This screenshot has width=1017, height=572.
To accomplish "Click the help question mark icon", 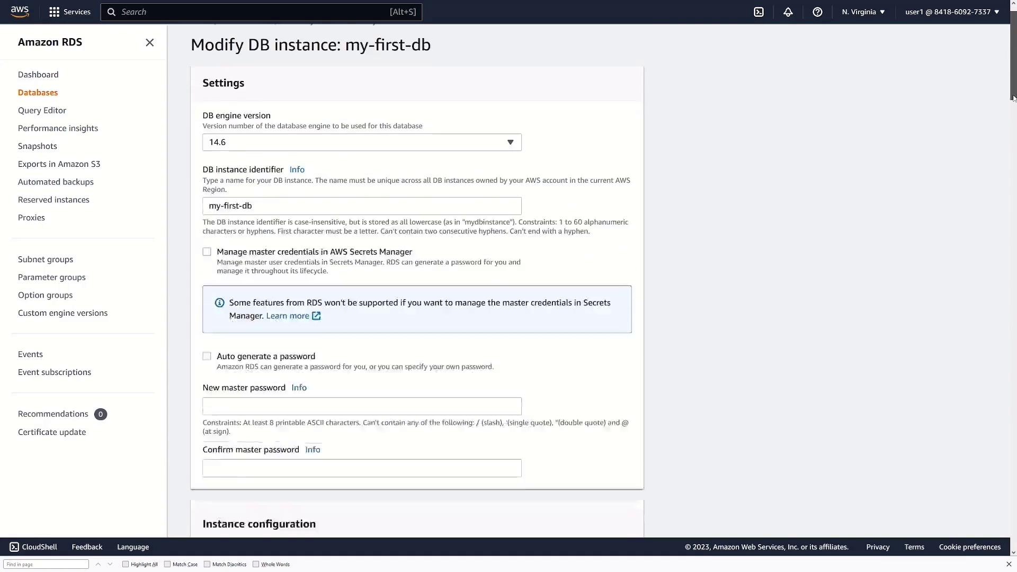I will pyautogui.click(x=817, y=12).
